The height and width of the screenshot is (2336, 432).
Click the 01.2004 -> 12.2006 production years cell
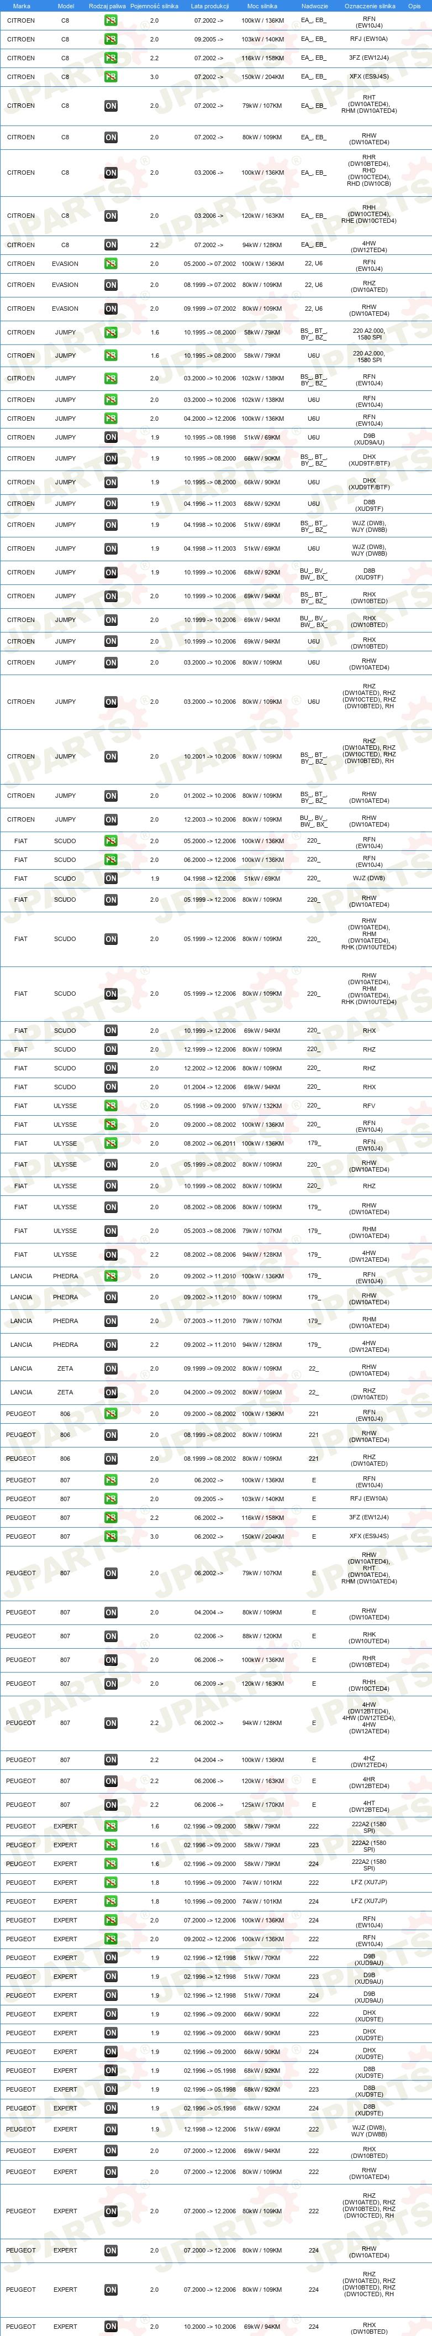(x=210, y=1086)
